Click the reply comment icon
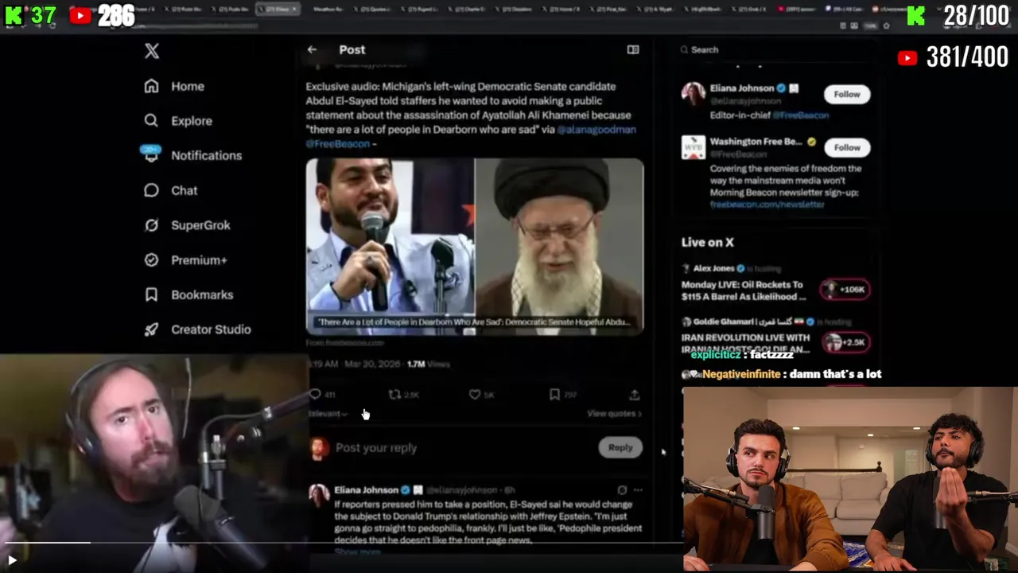 click(x=315, y=395)
